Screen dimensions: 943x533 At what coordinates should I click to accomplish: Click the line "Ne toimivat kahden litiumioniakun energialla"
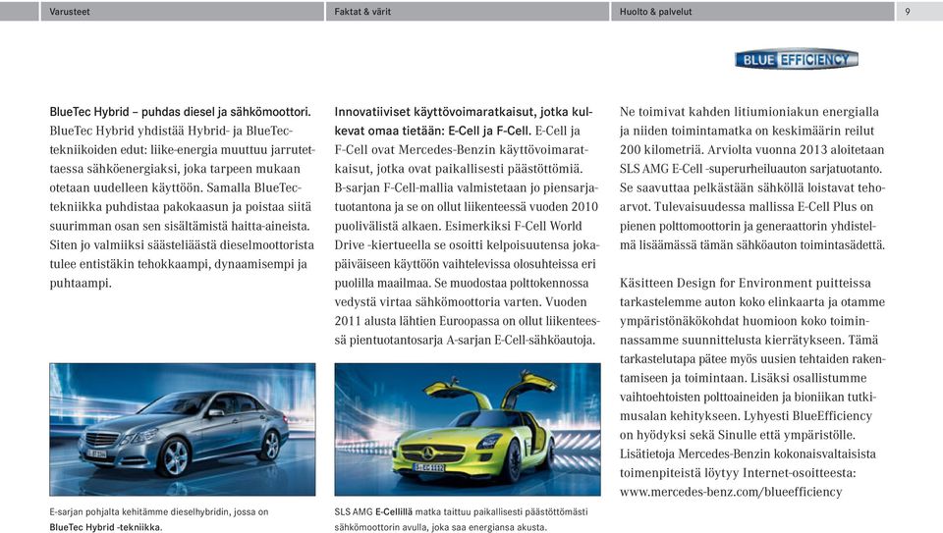click(749, 112)
